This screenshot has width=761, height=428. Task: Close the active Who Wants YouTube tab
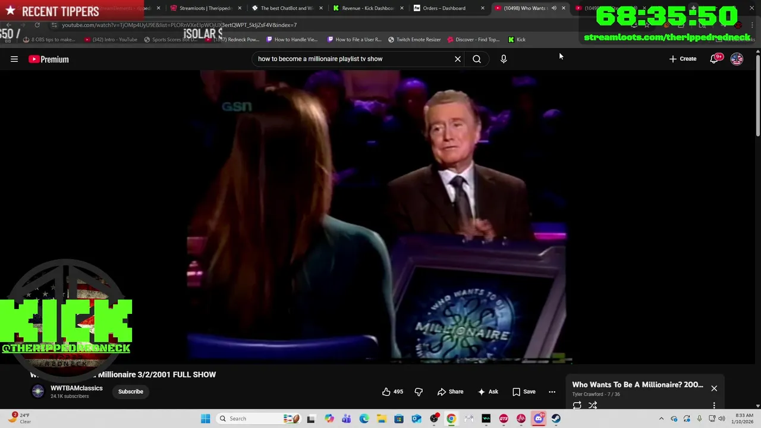coord(563,8)
